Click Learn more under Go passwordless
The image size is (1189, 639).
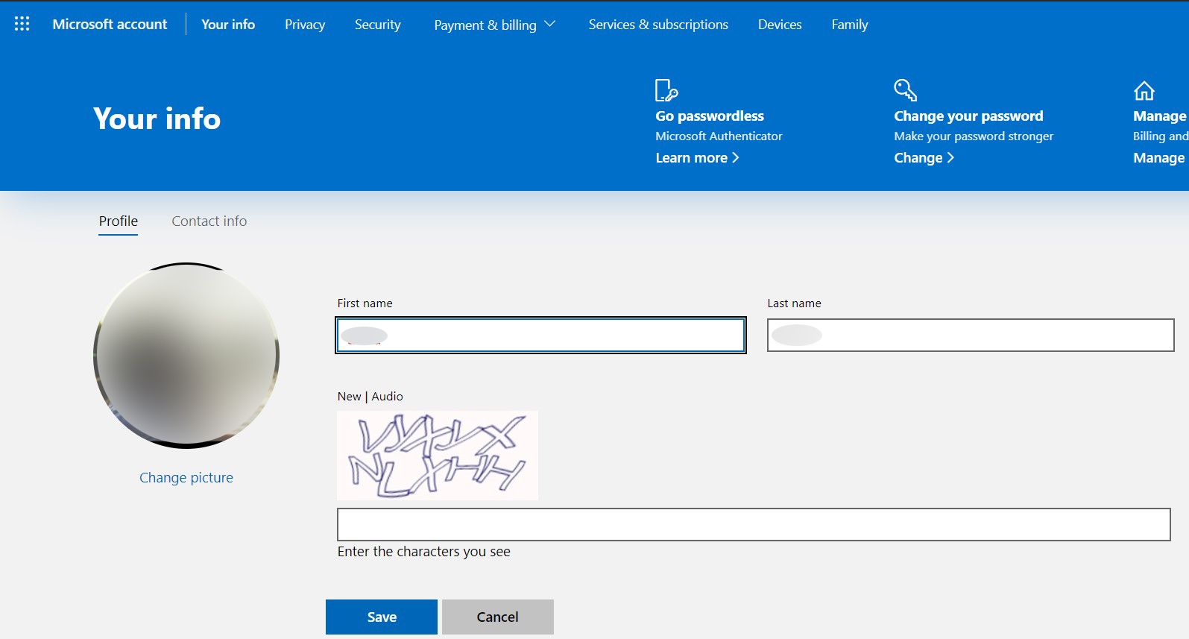[x=697, y=157]
